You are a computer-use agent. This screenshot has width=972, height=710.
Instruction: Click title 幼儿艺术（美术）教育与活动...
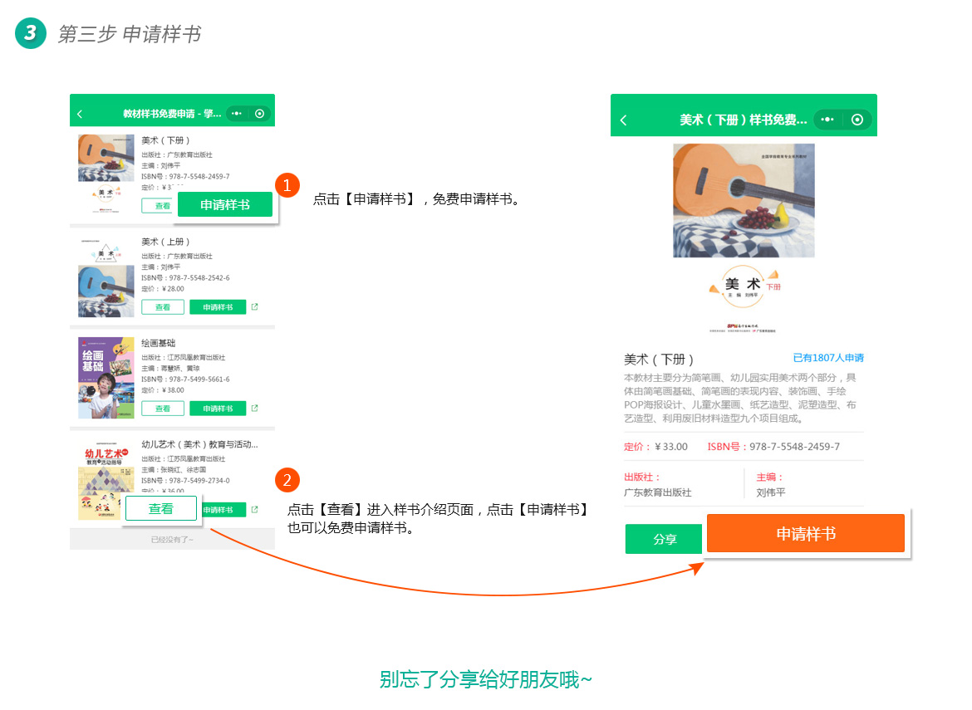(199, 444)
